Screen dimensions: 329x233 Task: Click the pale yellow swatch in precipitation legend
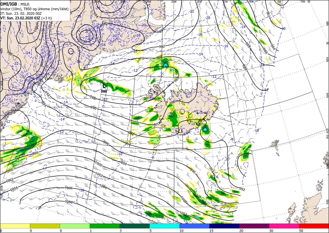point(15,226)
